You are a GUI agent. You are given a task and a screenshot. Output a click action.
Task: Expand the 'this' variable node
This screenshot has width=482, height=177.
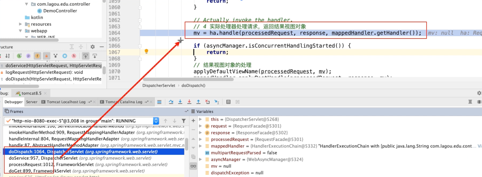[x=201, y=119]
